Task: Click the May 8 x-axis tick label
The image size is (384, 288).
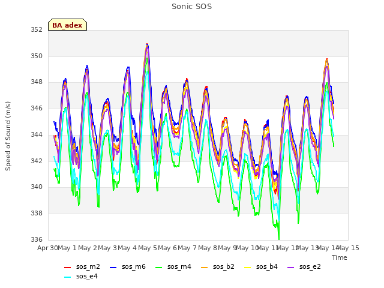Action: click(208, 248)
